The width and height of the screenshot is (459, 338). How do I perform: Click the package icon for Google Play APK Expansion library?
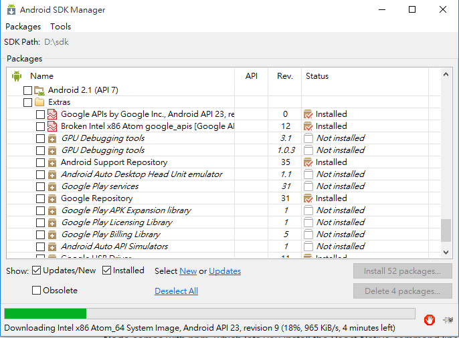pos(52,210)
